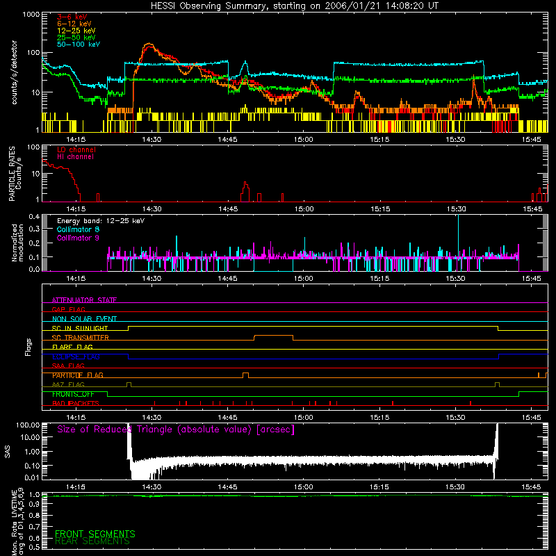Click the Normalized modulation axis label
This screenshot has width=556, height=556.
click(17, 243)
